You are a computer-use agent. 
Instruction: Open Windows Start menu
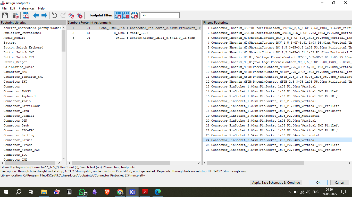coord(6,192)
